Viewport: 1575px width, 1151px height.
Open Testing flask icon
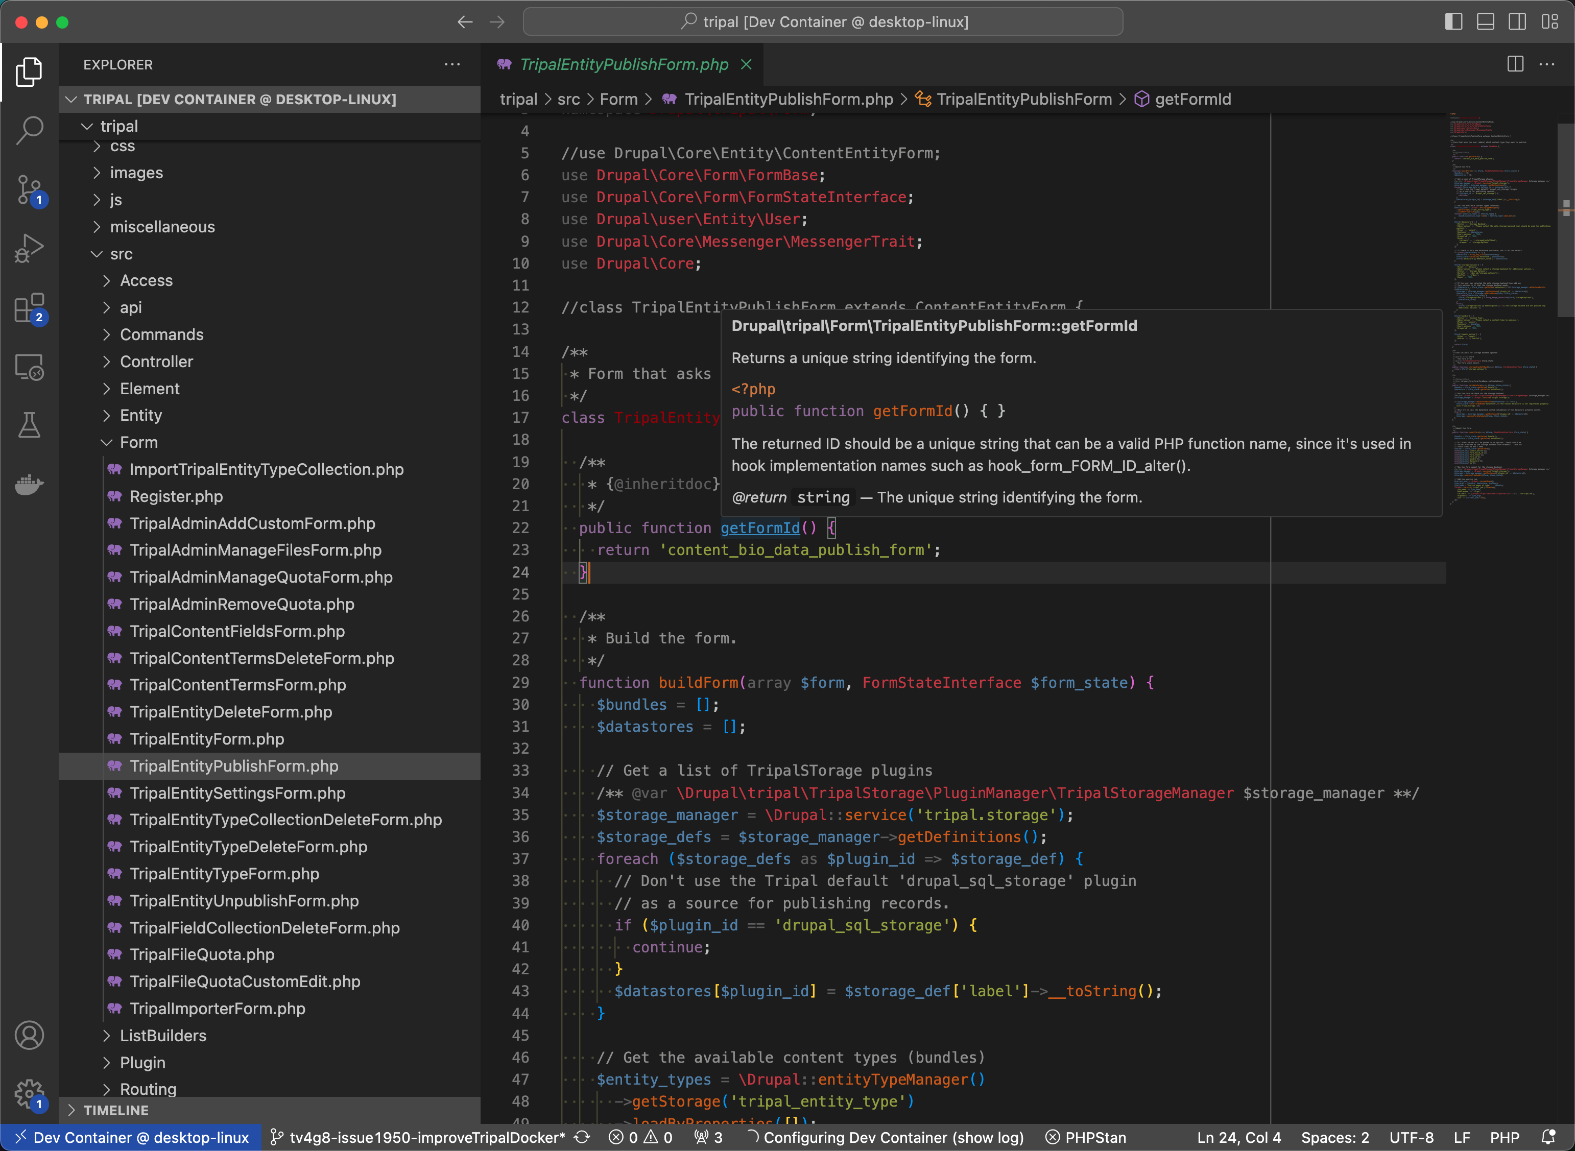point(29,425)
